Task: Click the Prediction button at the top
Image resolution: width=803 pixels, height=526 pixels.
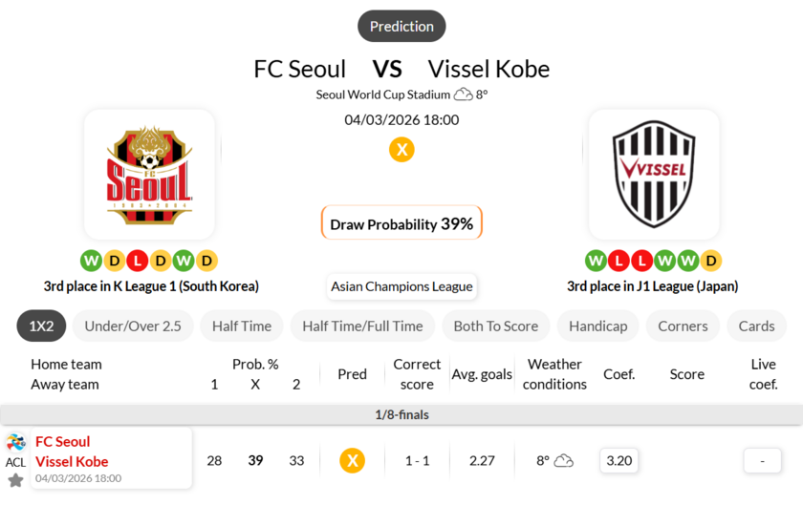Action: [401, 27]
